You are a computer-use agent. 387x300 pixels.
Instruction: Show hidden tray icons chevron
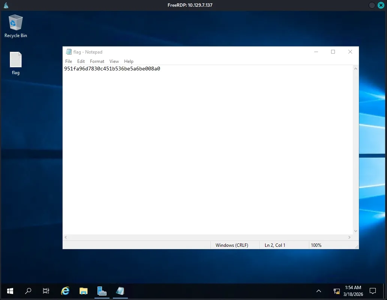319,291
